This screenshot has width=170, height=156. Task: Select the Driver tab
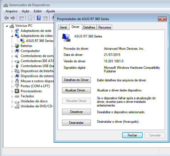click(75, 27)
